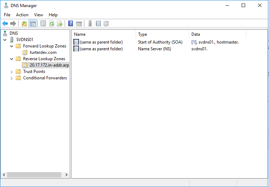Click 'svdns01.' data cell in NS row
The width and height of the screenshot is (269, 187).
click(x=199, y=49)
